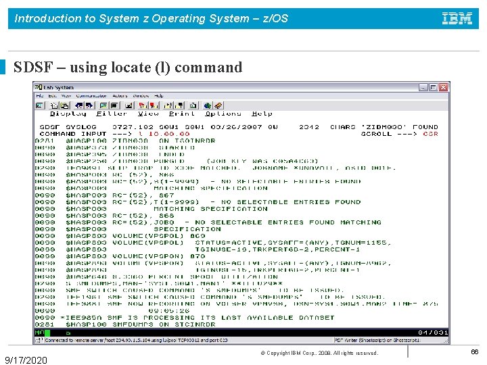Click the Clipboard viewer toolbar icon

coord(193,105)
